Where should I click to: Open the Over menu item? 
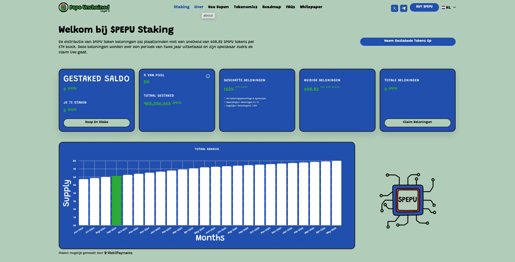(199, 7)
